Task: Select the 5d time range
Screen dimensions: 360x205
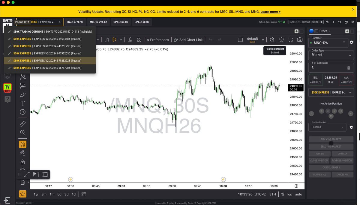Action: coord(59,194)
